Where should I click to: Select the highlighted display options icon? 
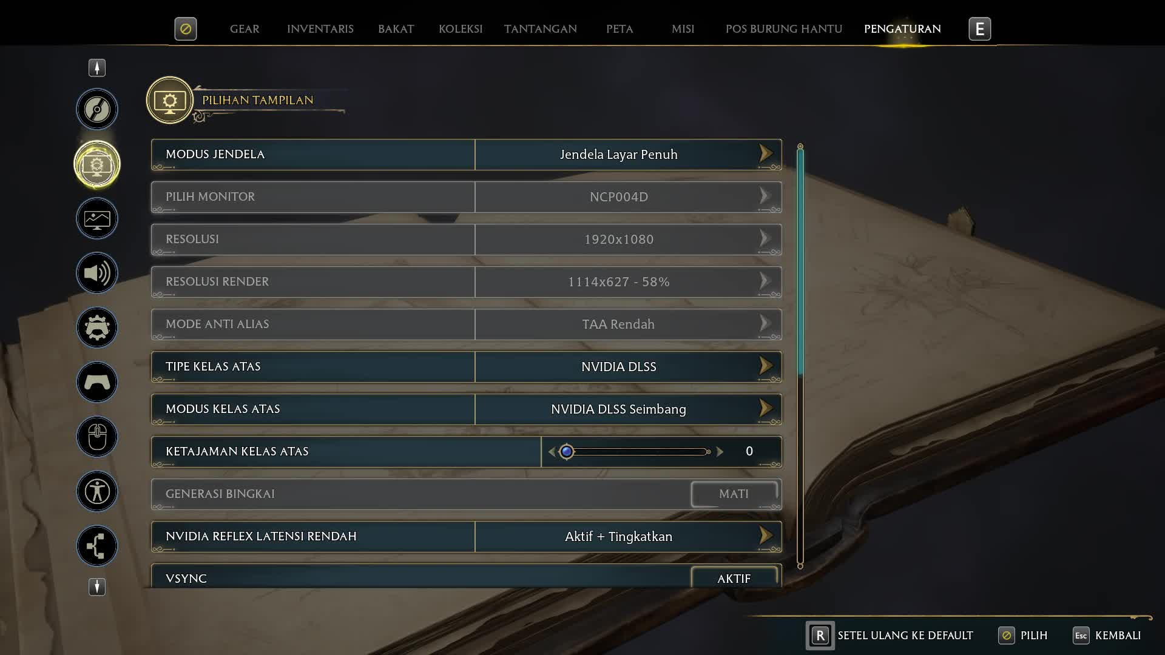pos(97,164)
